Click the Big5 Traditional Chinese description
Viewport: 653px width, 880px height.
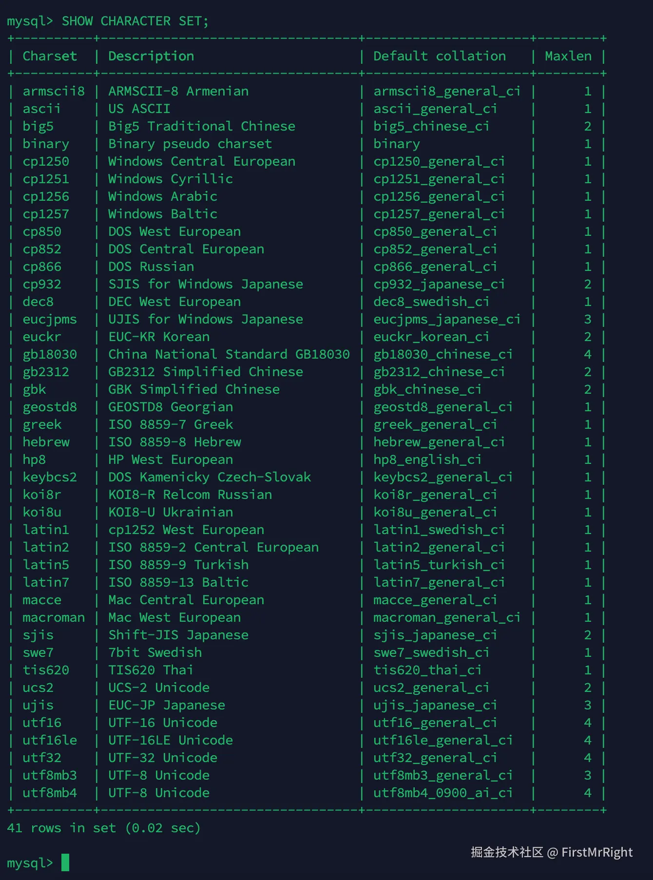202,127
